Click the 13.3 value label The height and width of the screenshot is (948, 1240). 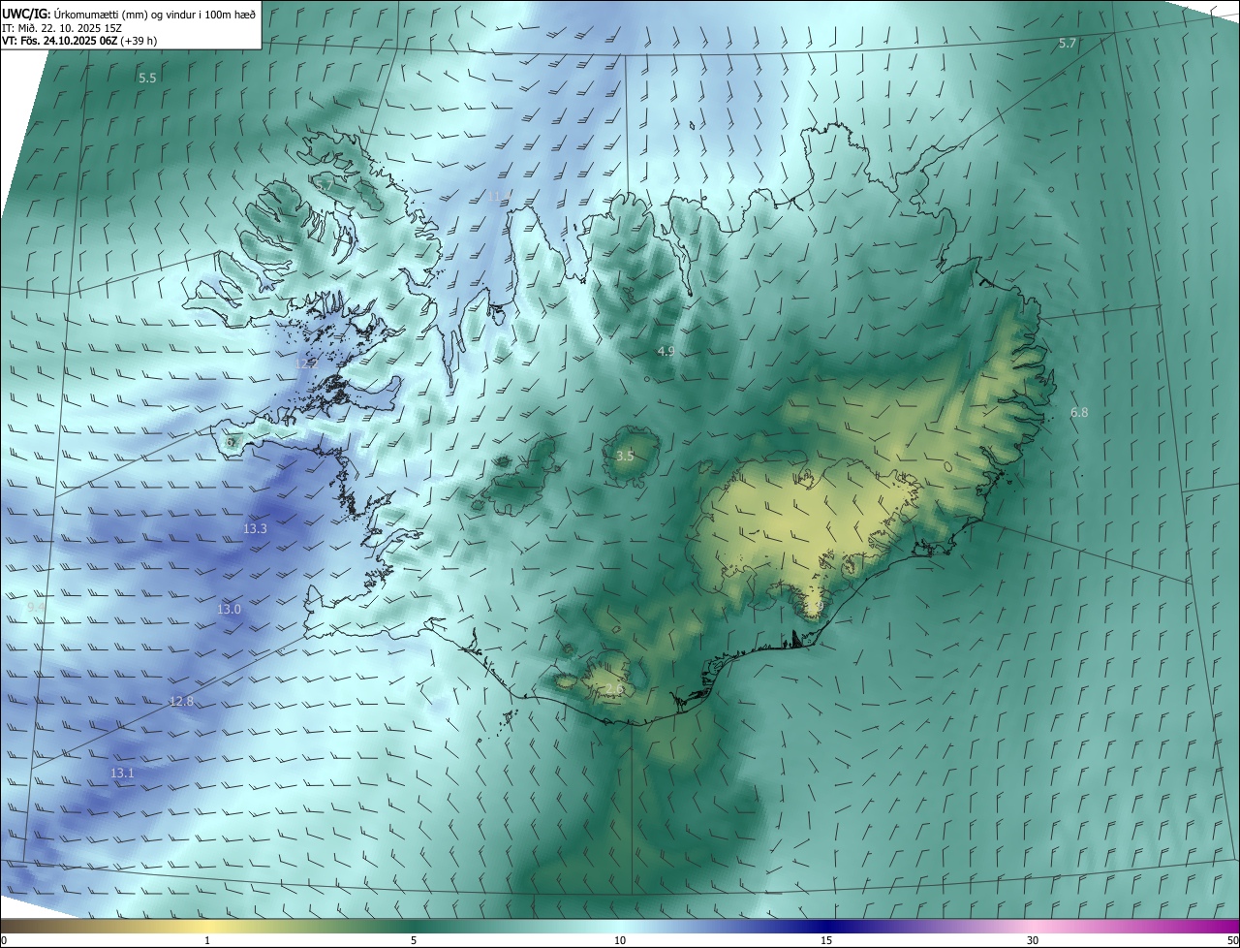pyautogui.click(x=255, y=529)
